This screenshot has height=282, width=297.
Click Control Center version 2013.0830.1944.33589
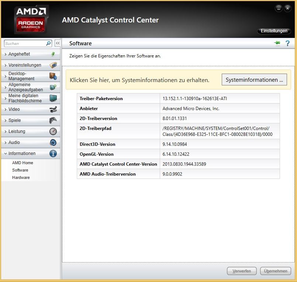(x=184, y=164)
